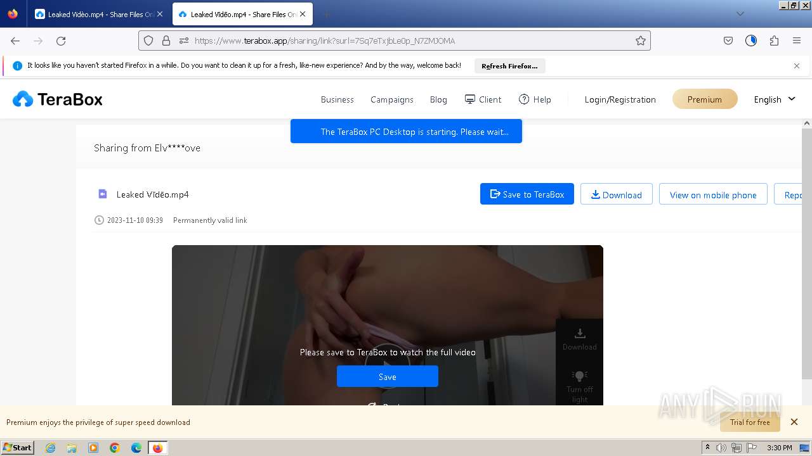Click the padlock site security icon
Viewport: 812px width, 456px height.
click(x=166, y=41)
